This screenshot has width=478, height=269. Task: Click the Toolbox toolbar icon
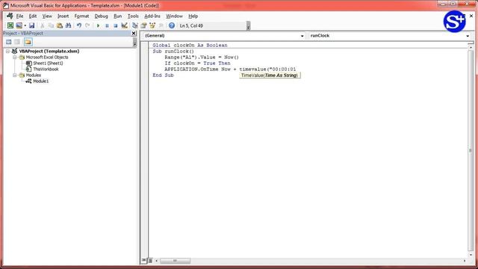pos(161,25)
